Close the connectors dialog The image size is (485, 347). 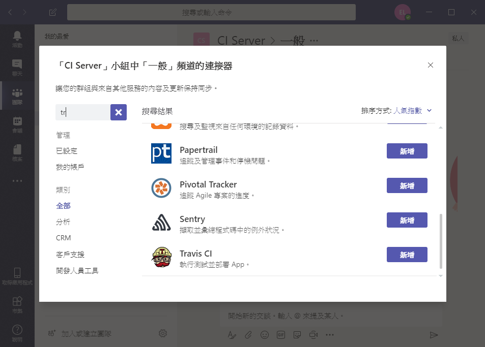point(430,65)
